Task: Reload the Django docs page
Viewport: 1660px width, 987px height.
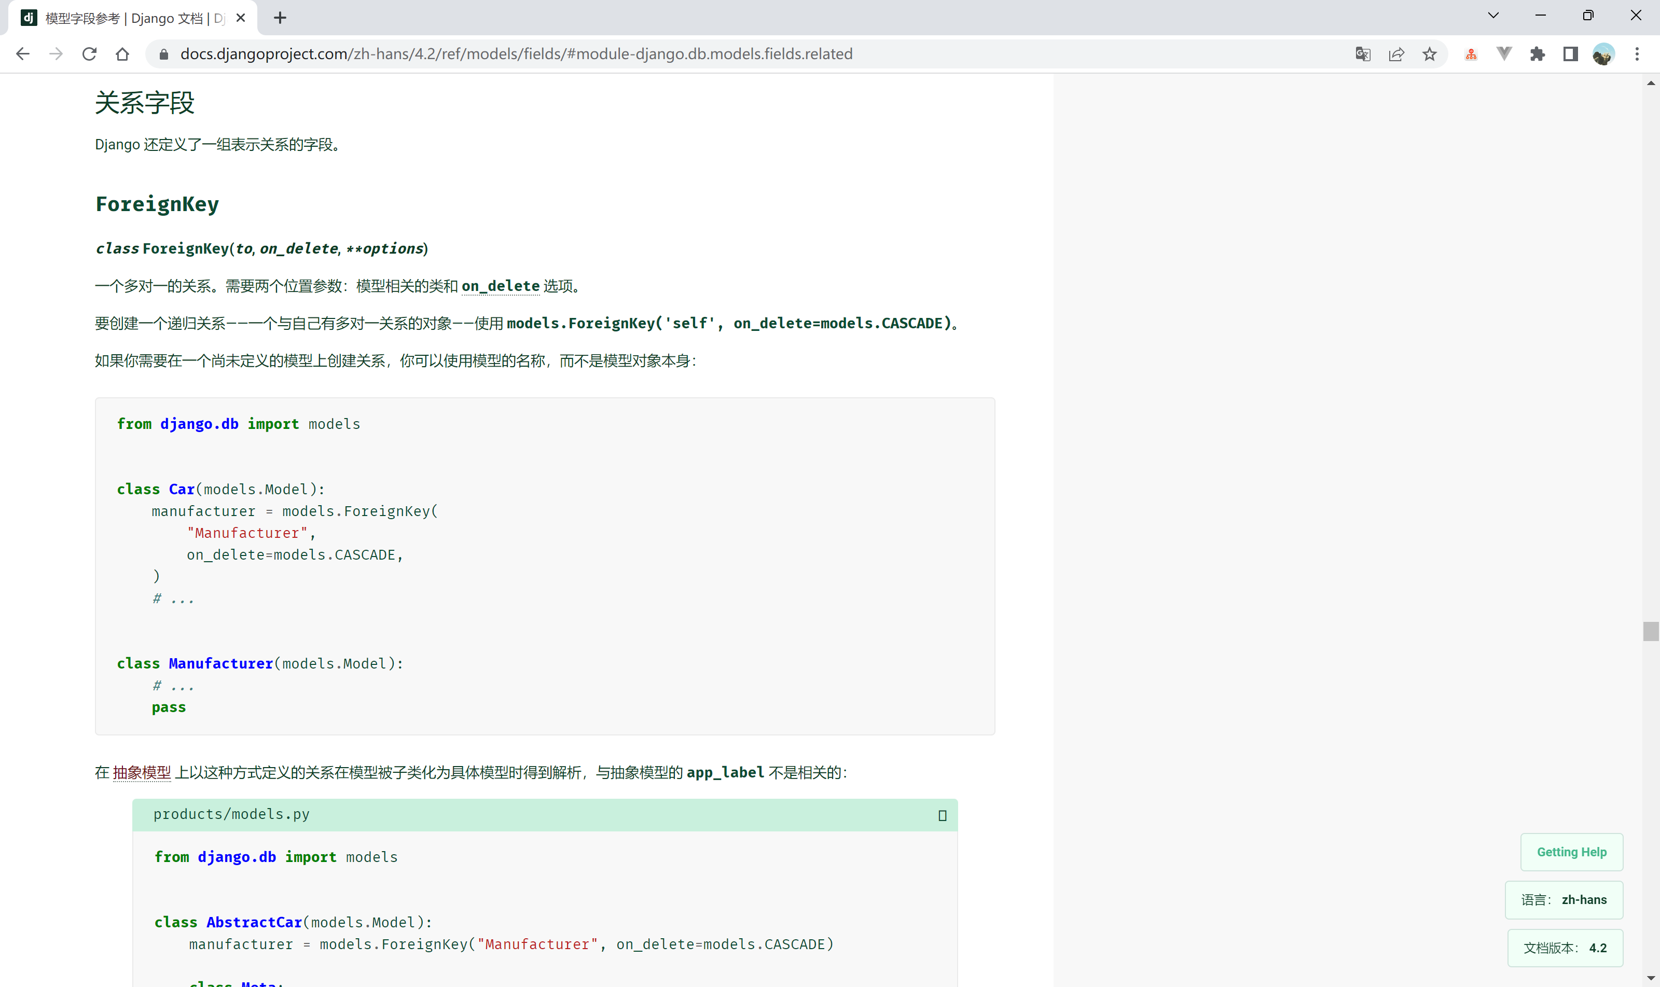Action: (89, 54)
